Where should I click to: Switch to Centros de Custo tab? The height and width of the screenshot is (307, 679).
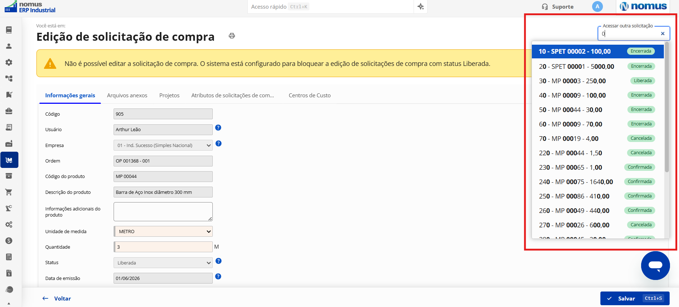pos(309,95)
